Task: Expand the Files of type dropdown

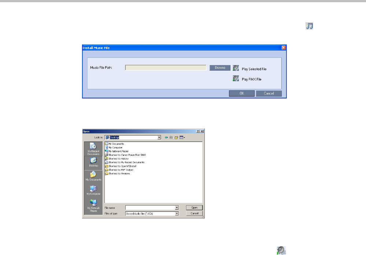Action: tap(177, 214)
